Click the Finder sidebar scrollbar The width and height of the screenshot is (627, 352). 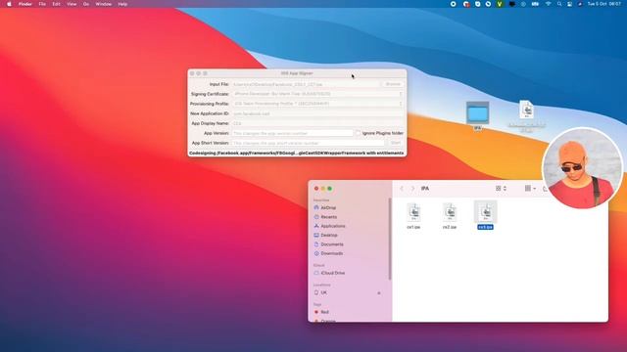[390, 239]
